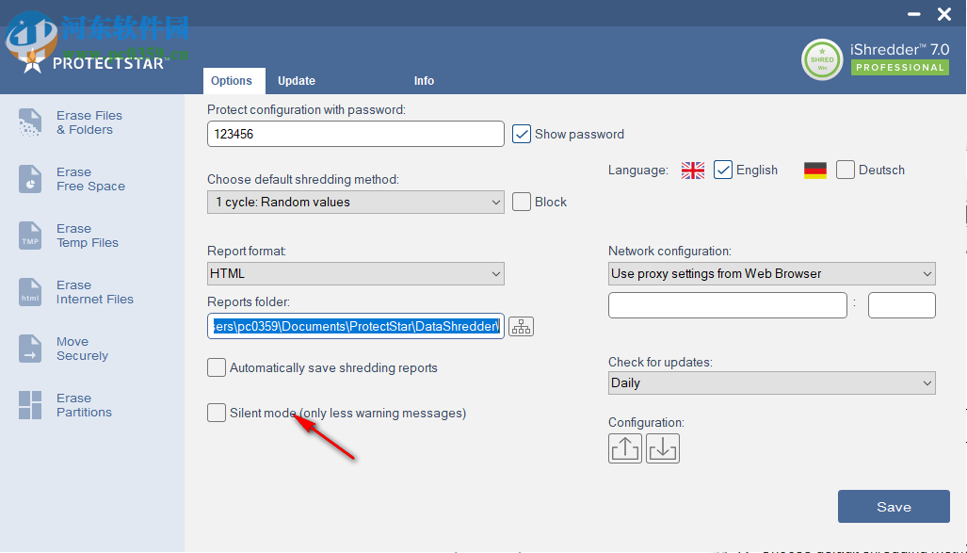The width and height of the screenshot is (967, 553).
Task: Open the Report format dropdown
Action: pyautogui.click(x=356, y=274)
